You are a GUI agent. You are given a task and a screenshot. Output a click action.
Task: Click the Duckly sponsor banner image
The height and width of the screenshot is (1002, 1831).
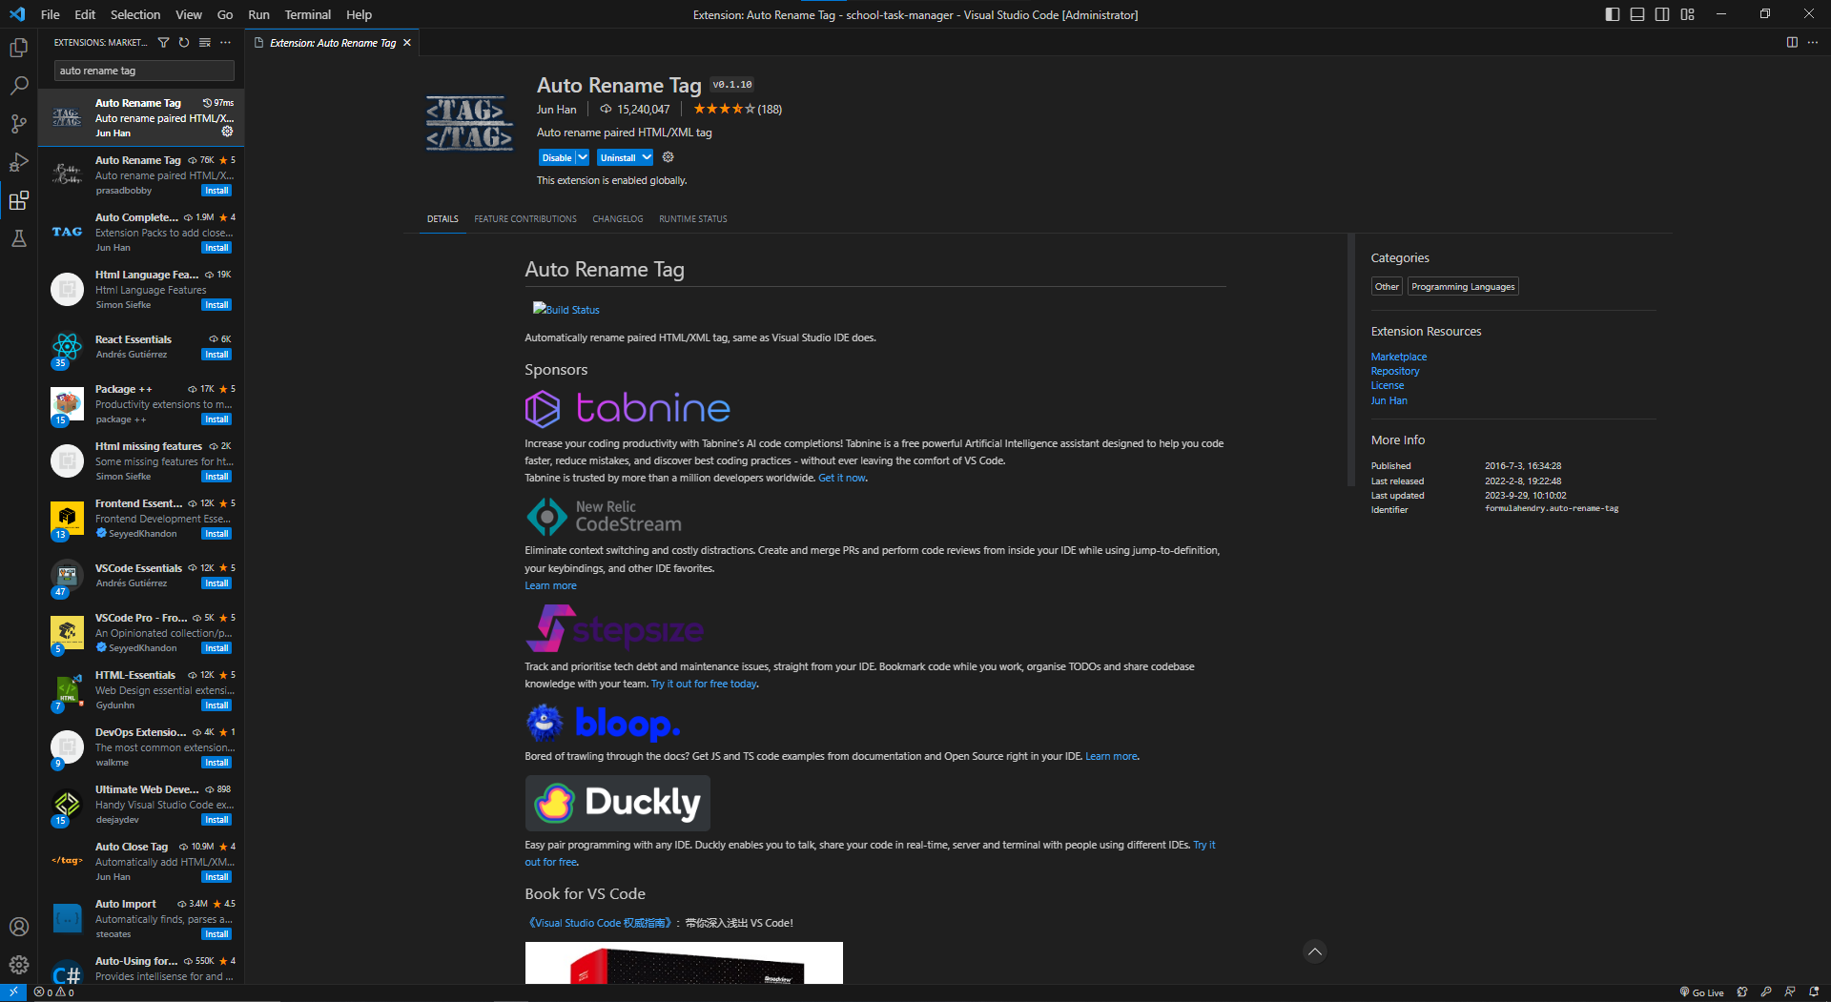(617, 803)
